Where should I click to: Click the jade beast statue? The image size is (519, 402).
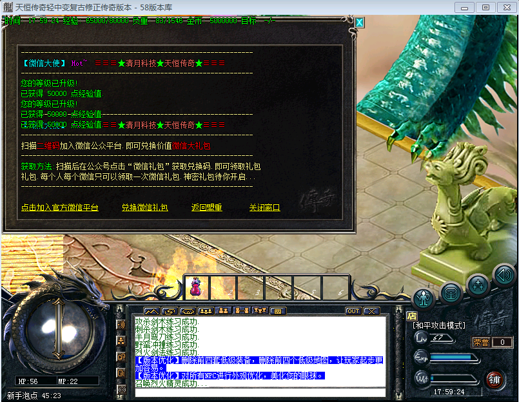(x=464, y=212)
